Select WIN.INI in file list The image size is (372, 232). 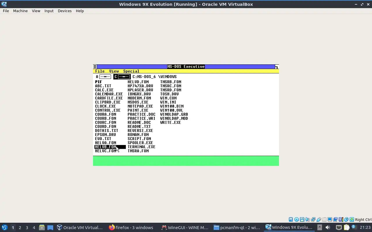coord(168,102)
